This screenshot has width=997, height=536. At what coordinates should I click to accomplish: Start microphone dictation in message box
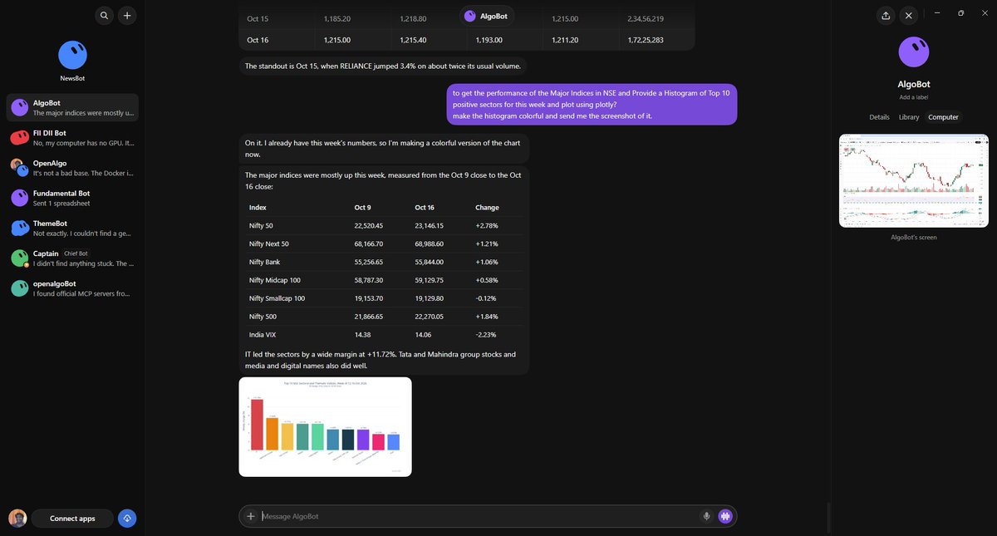pyautogui.click(x=707, y=516)
